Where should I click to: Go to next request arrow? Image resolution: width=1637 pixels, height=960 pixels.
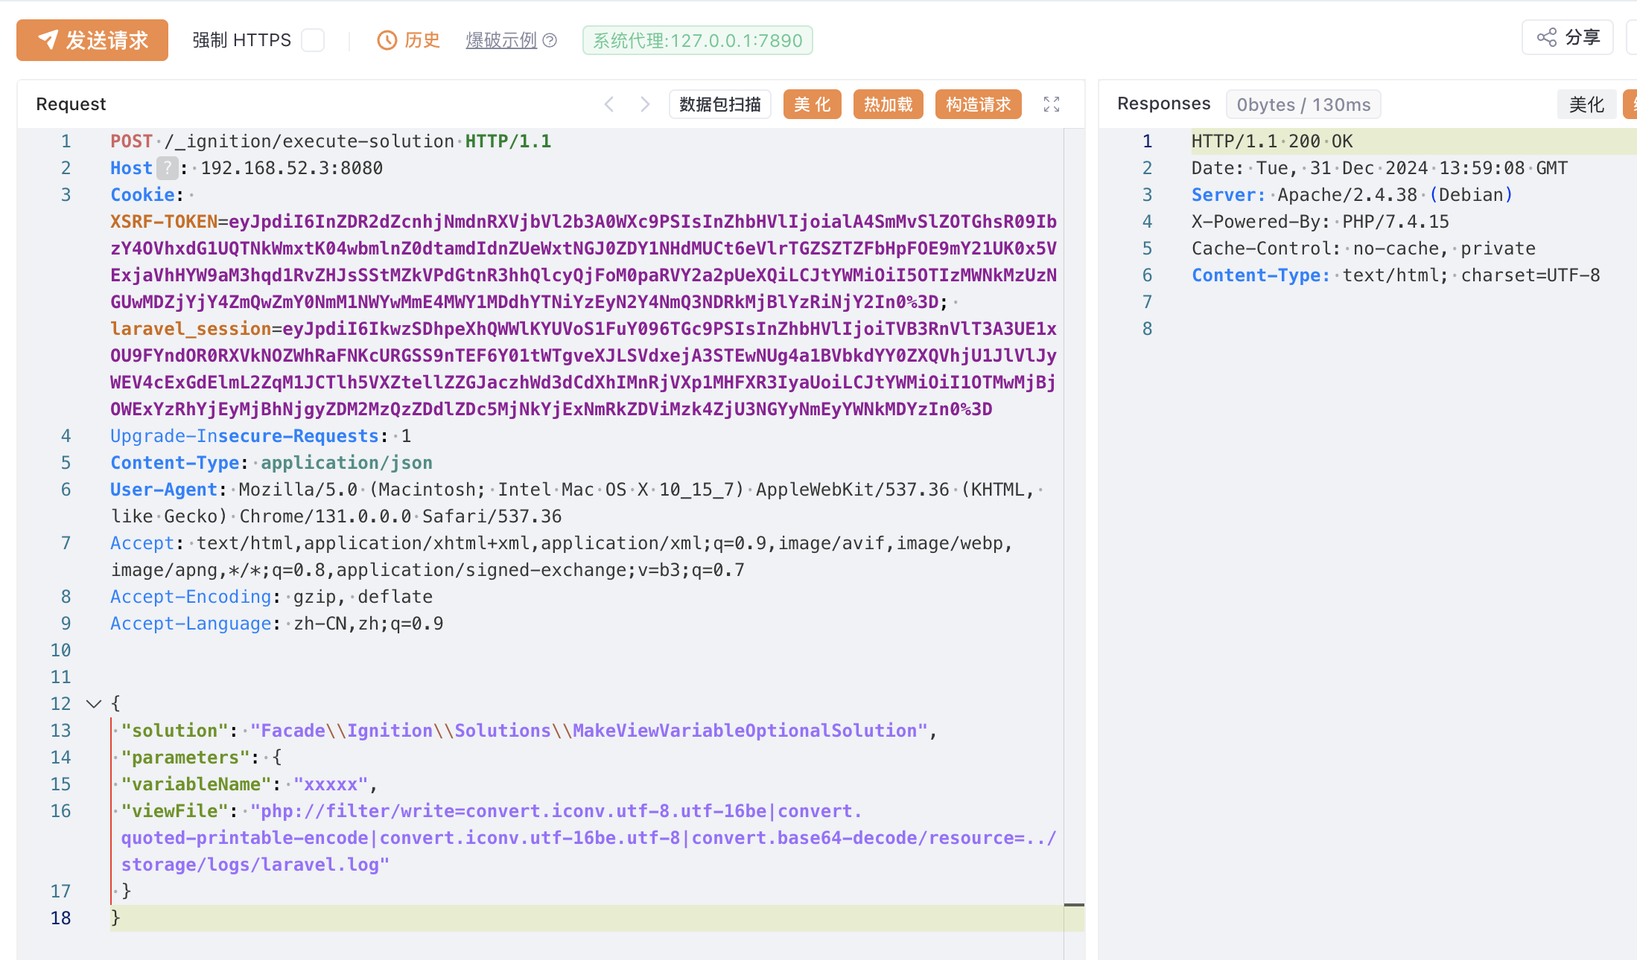pos(645,104)
